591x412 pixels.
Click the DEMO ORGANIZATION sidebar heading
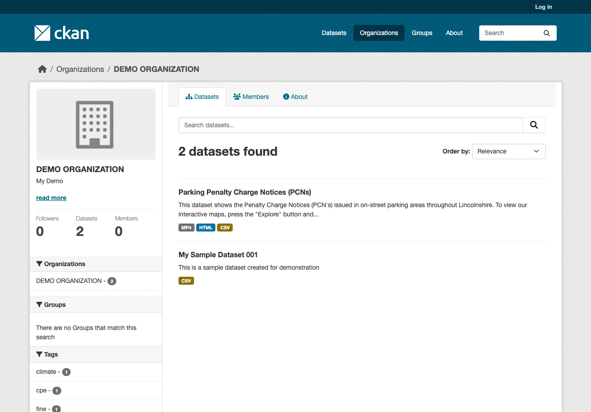(80, 169)
